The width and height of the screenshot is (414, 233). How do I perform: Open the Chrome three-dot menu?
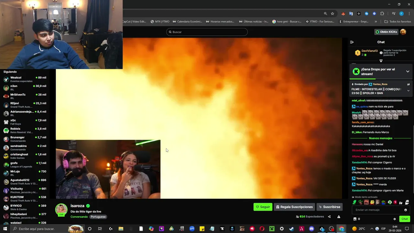point(409,14)
